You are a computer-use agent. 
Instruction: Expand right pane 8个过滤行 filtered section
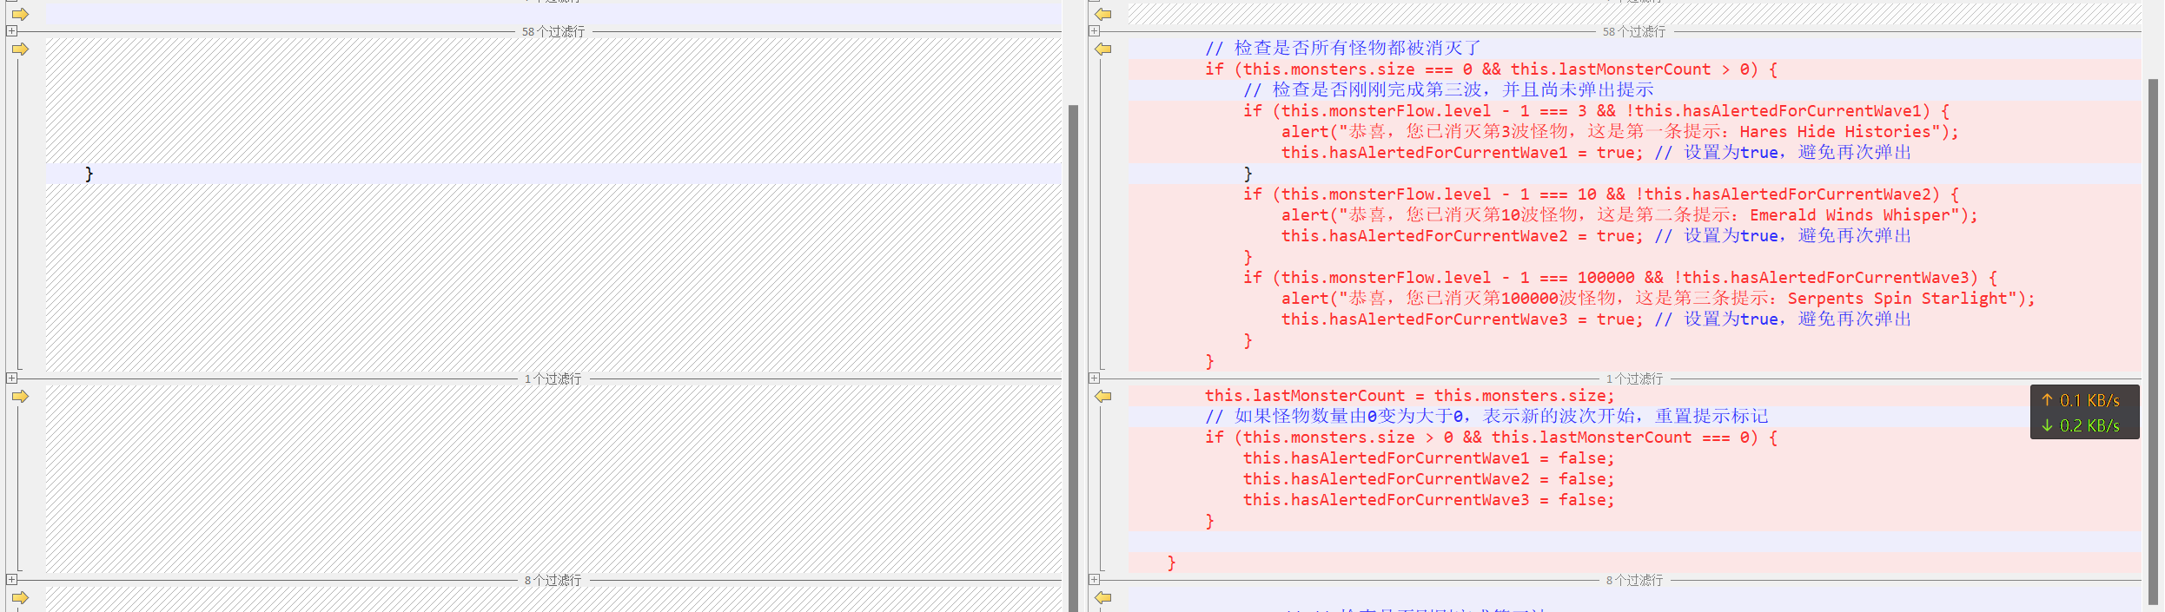[x=1094, y=579]
